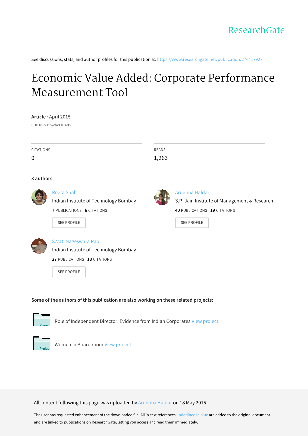Click project folder icon for Independent Director
The height and width of the screenshot is (436, 308).
point(42,320)
